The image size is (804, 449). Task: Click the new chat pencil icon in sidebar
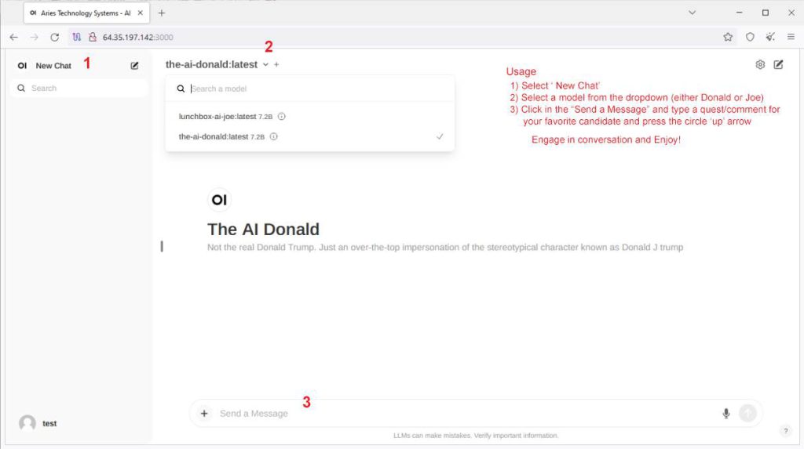pos(134,66)
